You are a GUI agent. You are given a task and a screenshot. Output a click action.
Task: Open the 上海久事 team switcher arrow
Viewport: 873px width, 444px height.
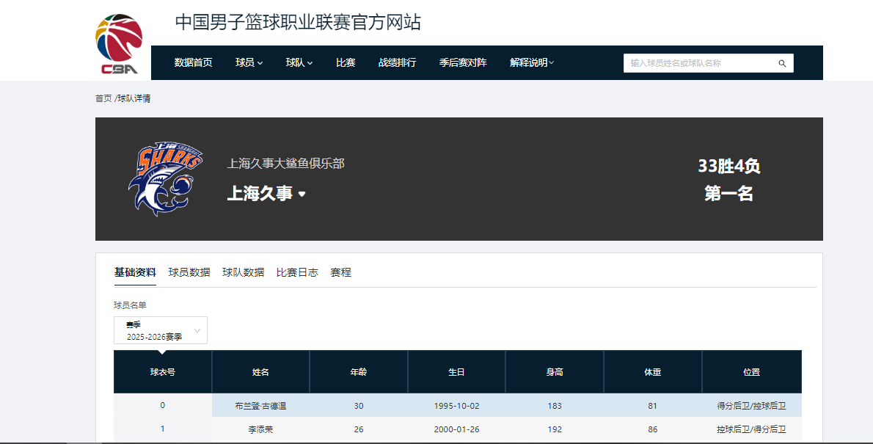coord(302,194)
